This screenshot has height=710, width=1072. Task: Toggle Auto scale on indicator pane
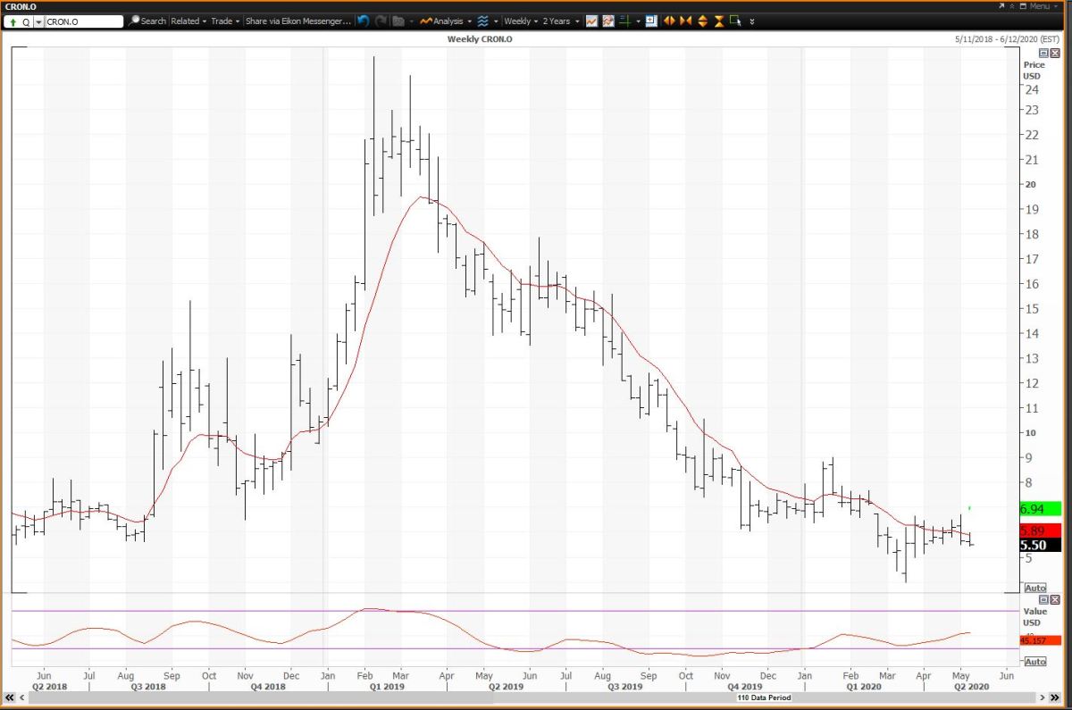(1034, 661)
